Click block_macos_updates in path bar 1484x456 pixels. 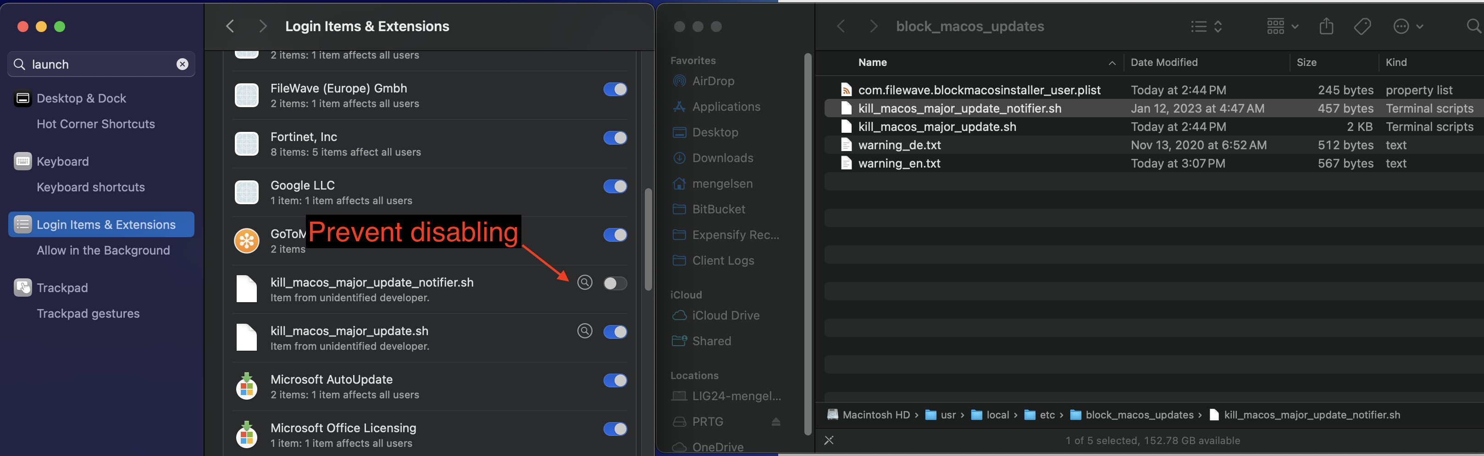tap(1132, 415)
